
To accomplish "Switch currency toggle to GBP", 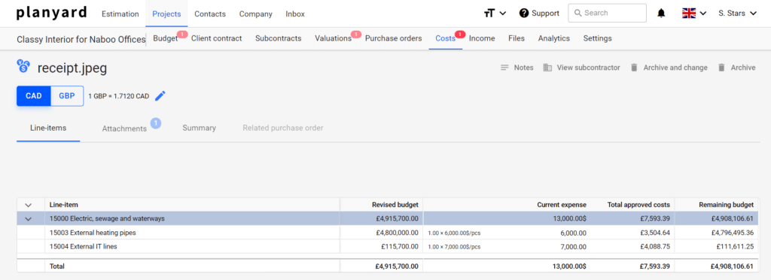I will point(67,96).
